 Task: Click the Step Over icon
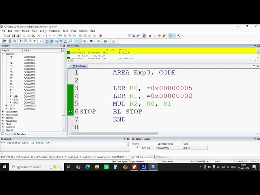26,41
